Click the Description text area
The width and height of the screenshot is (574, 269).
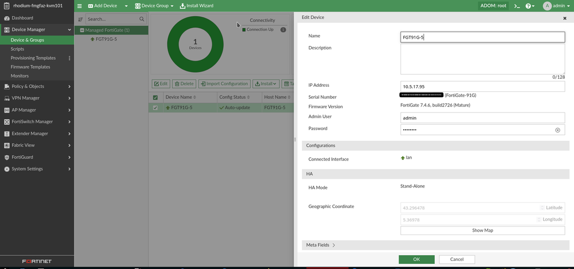pos(483,59)
